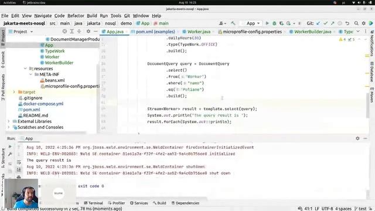Click the Git push arrow icon

[332, 23]
